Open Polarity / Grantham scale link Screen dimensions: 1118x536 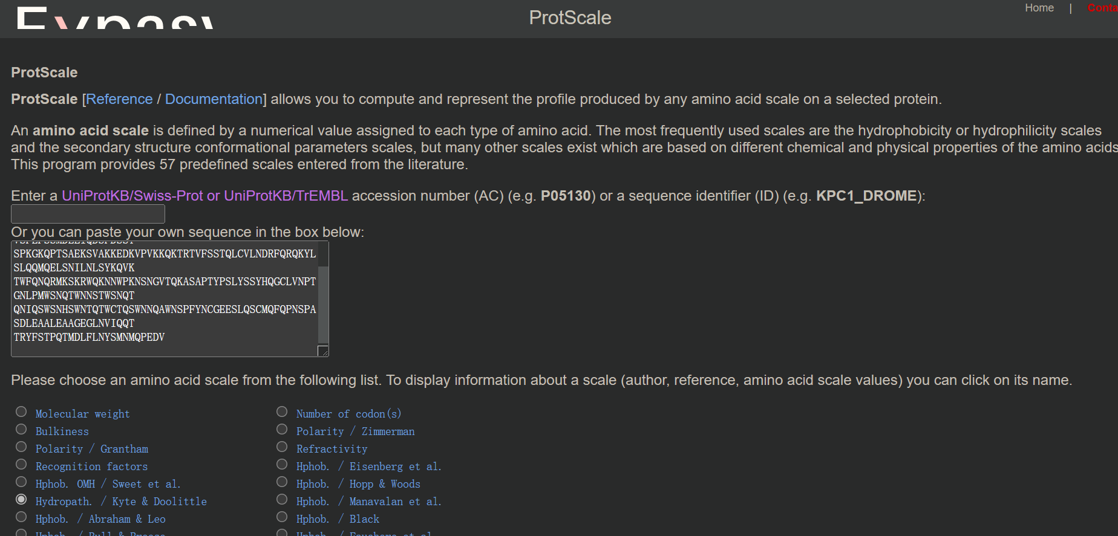(x=92, y=449)
